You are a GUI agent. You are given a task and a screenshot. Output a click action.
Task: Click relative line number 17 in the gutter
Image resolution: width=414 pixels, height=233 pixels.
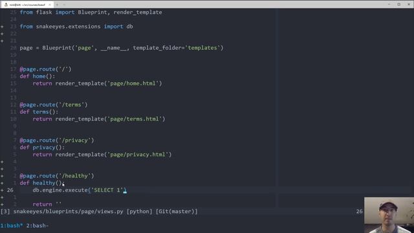click(x=13, y=69)
